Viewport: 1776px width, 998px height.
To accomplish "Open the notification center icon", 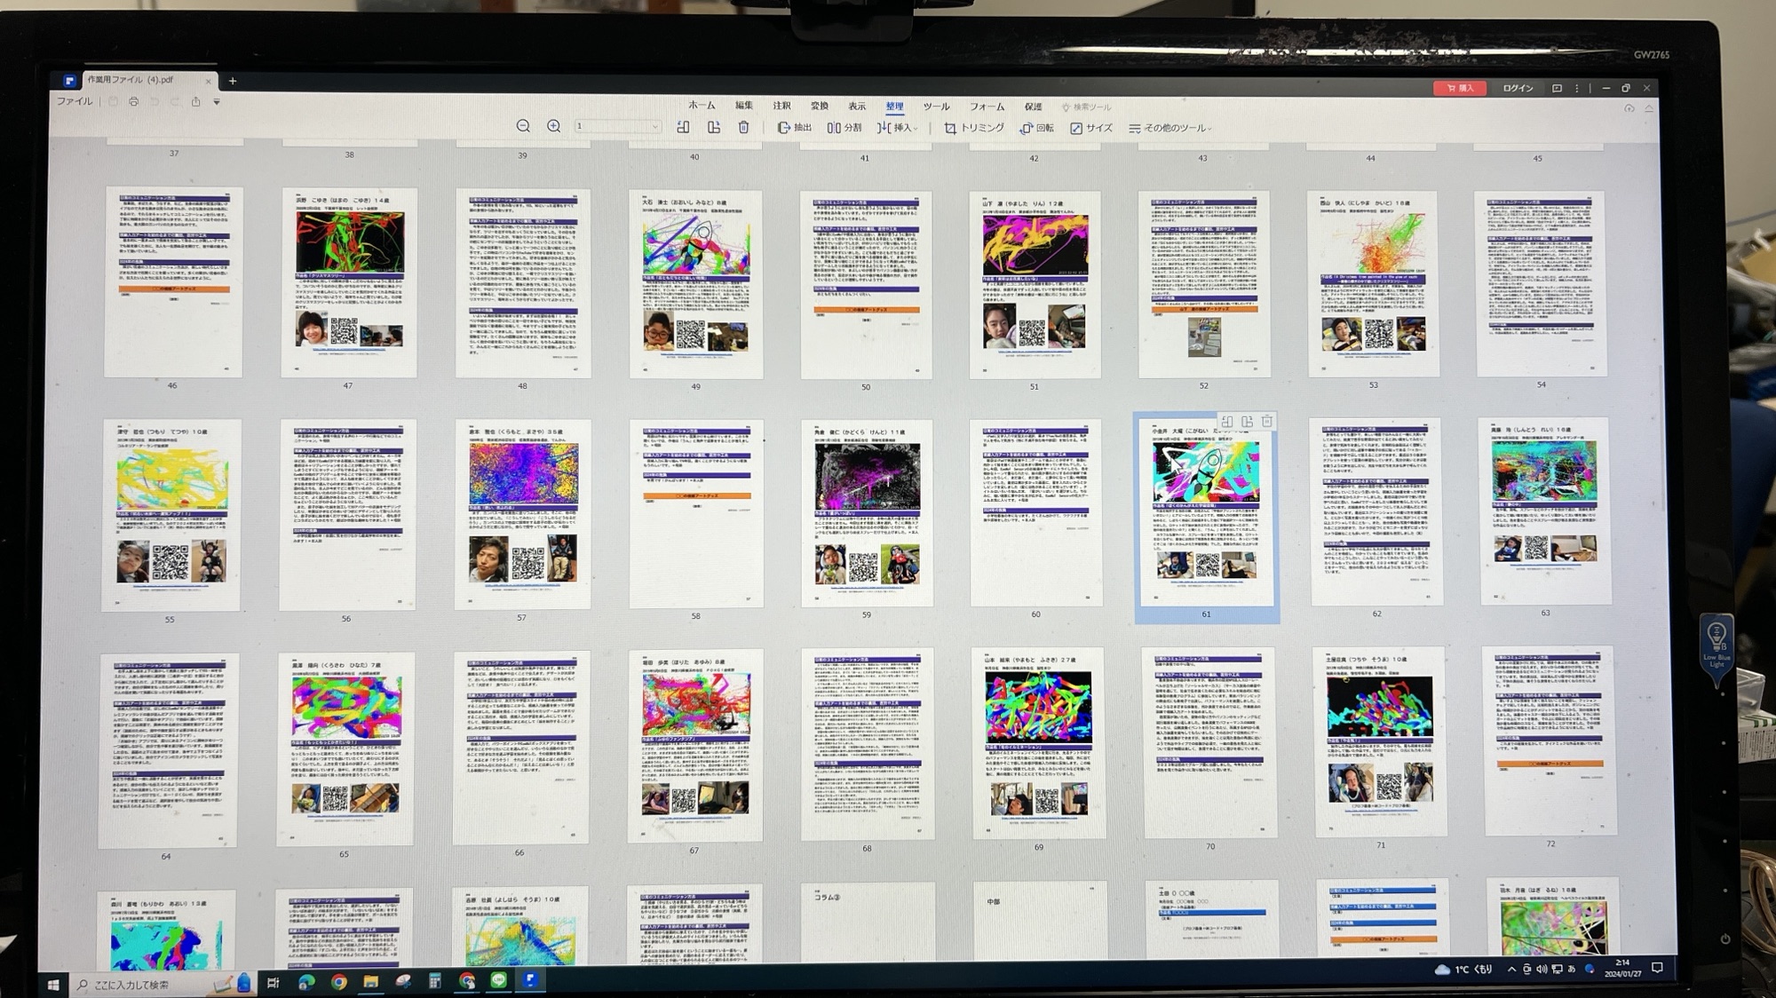I will (x=1657, y=968).
